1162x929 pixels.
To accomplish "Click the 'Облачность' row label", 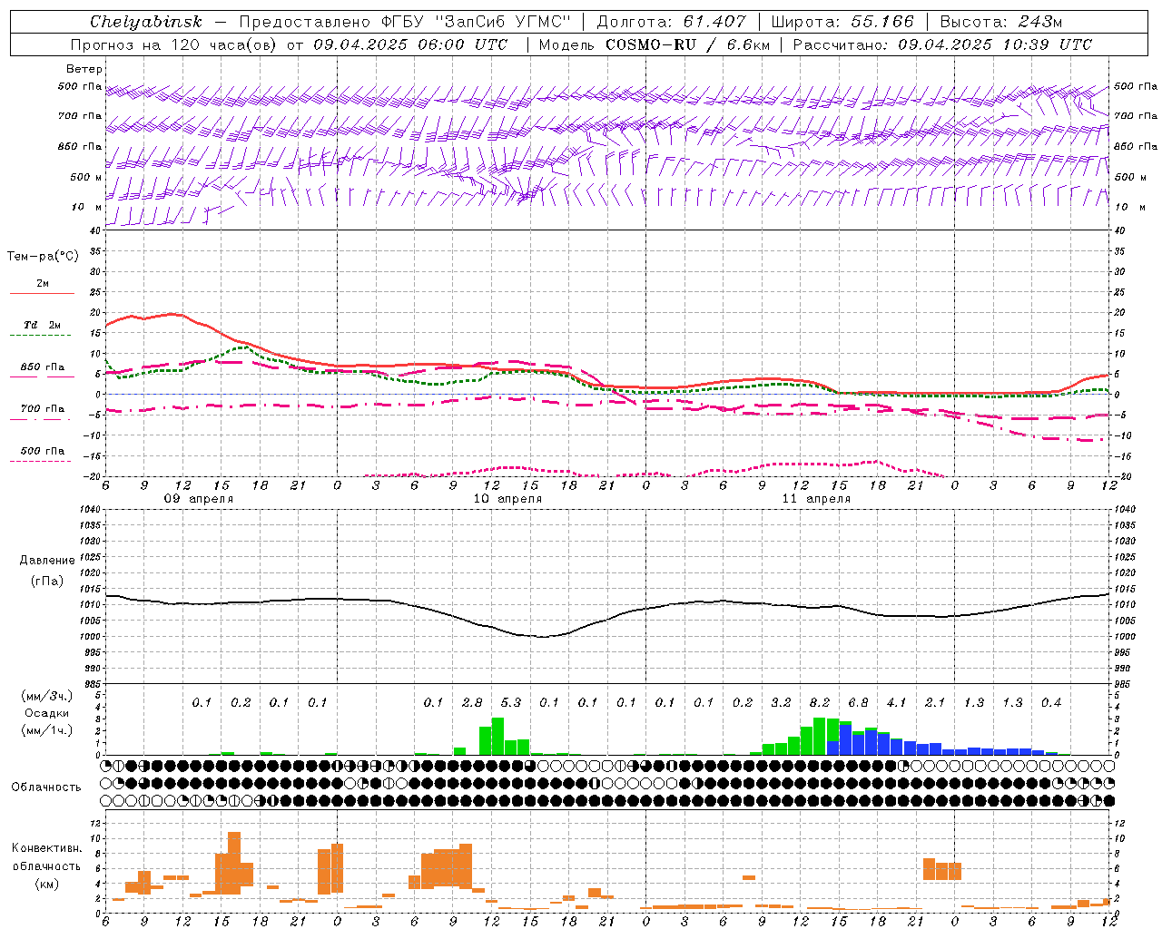I will 46,787.
